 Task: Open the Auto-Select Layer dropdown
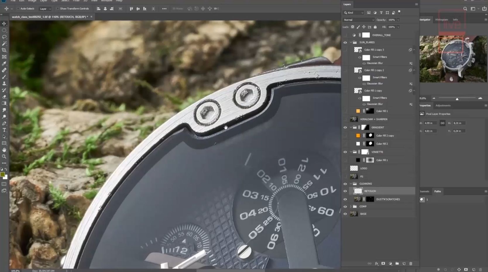[x=45, y=9]
